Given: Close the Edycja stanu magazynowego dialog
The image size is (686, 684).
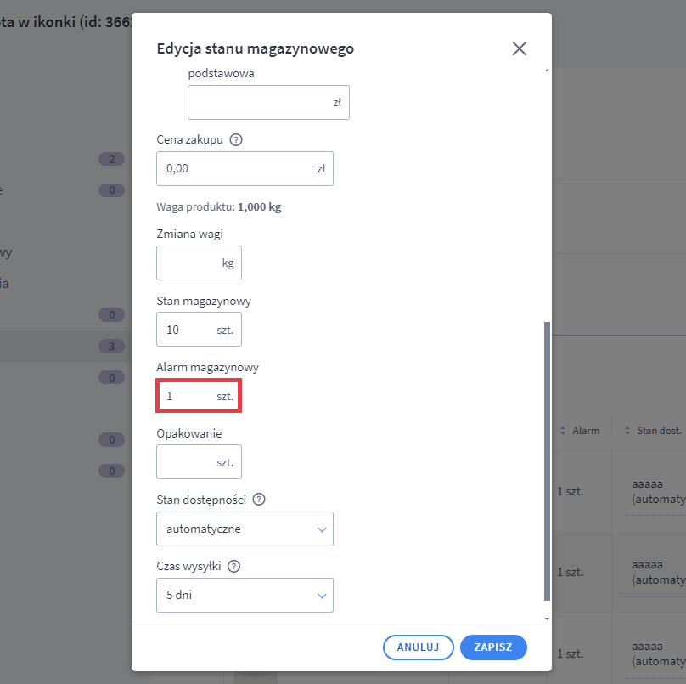Looking at the screenshot, I should tap(520, 48).
